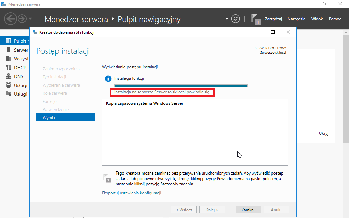The width and height of the screenshot is (349, 218).
Task: Click the Zamknij button
Action: pos(248,210)
